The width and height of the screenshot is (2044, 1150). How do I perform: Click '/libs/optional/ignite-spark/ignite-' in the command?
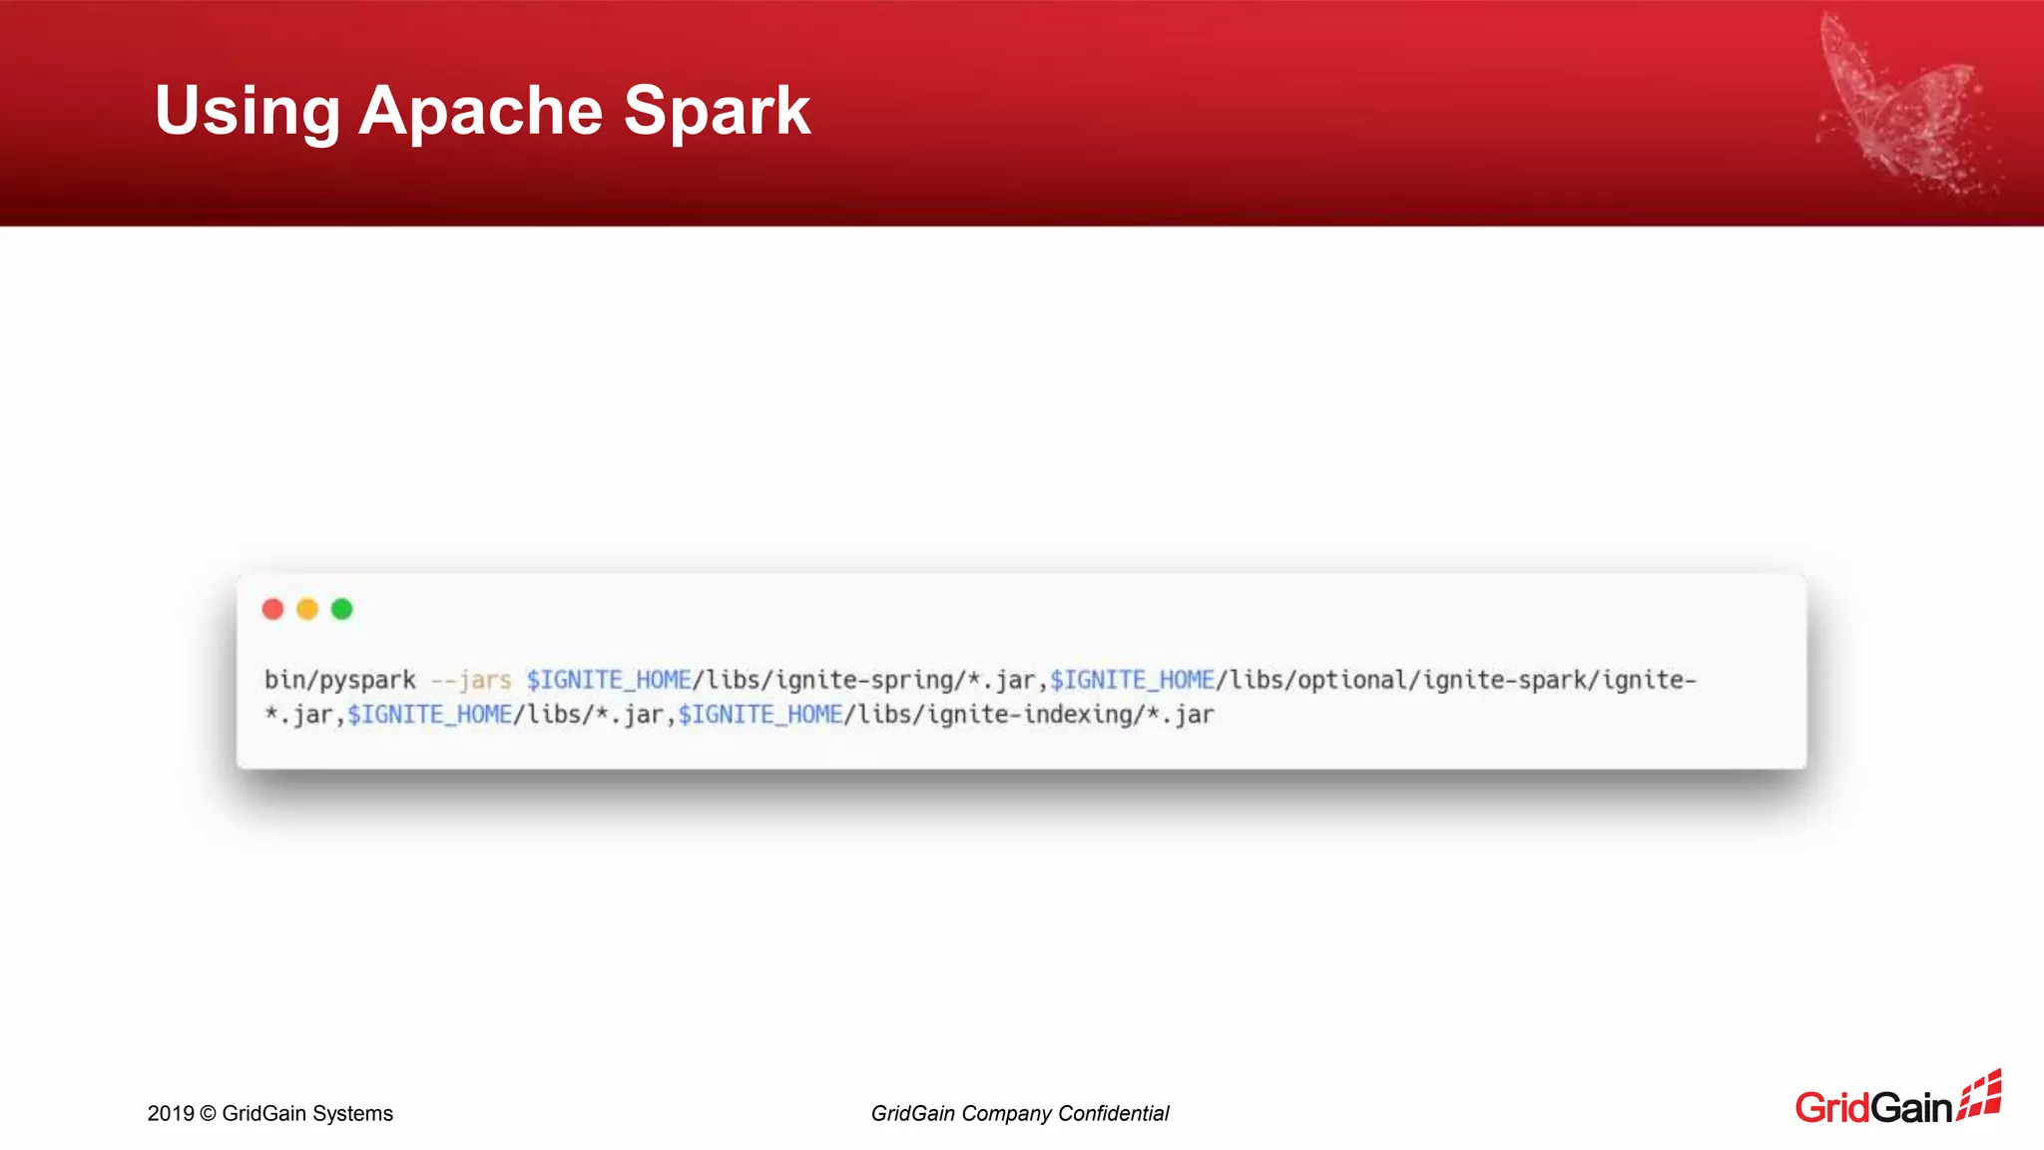(1456, 680)
